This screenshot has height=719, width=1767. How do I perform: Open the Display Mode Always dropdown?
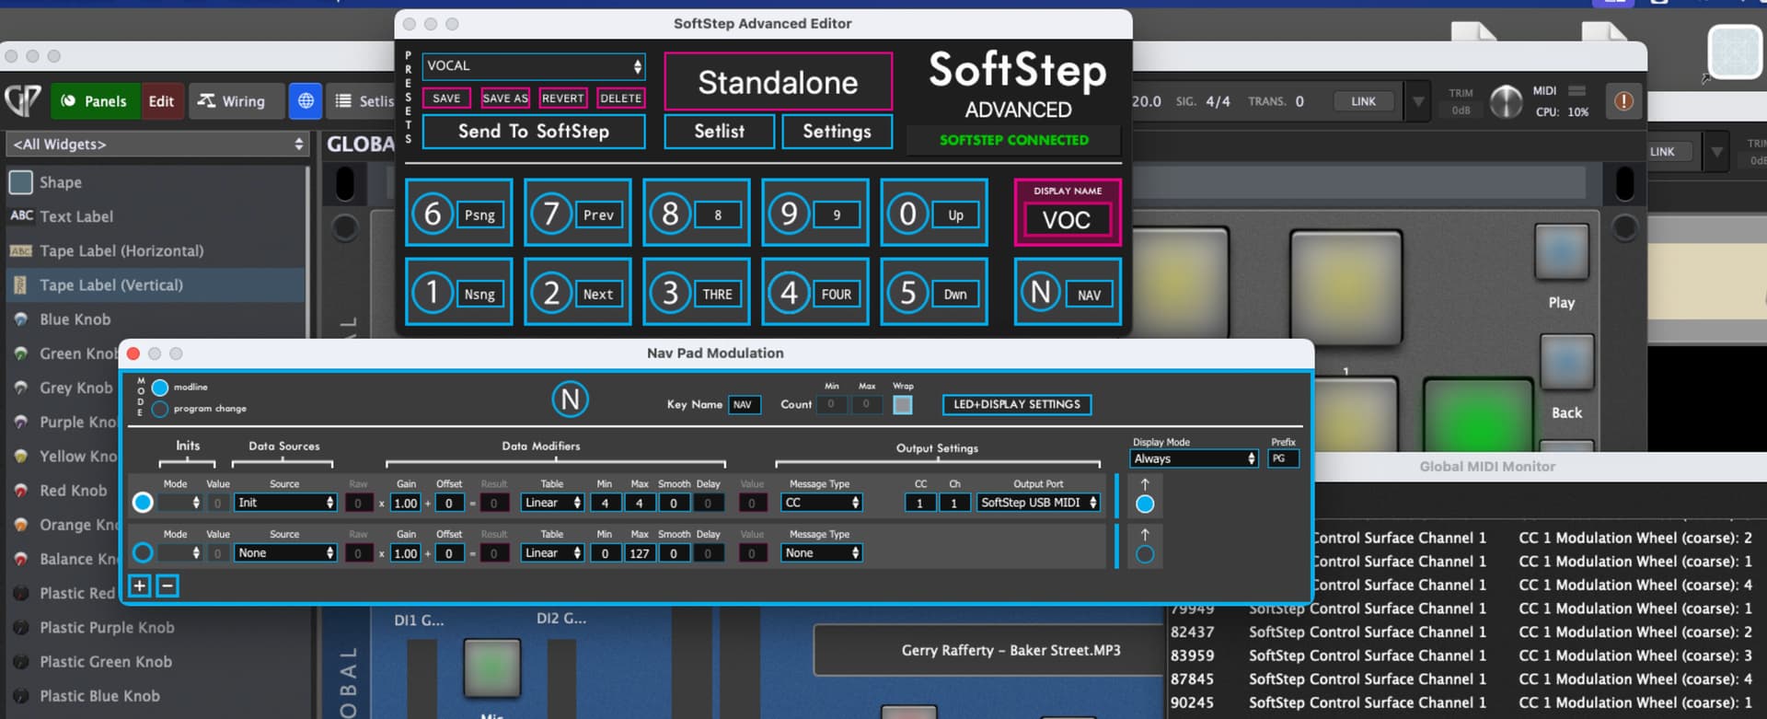click(1194, 458)
